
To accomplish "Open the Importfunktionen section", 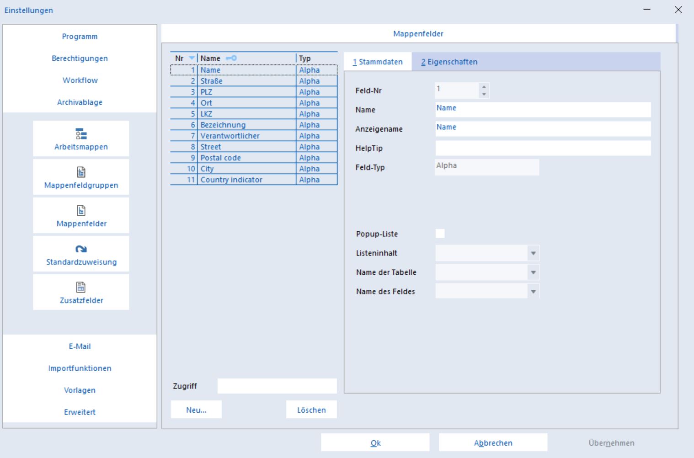I will click(x=80, y=368).
